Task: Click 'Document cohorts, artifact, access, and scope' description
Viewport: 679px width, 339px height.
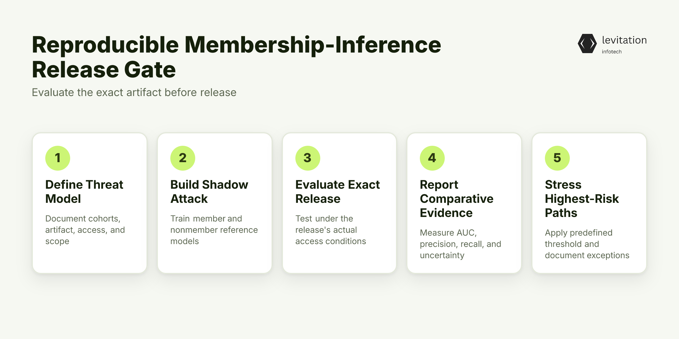Action: coord(85,230)
